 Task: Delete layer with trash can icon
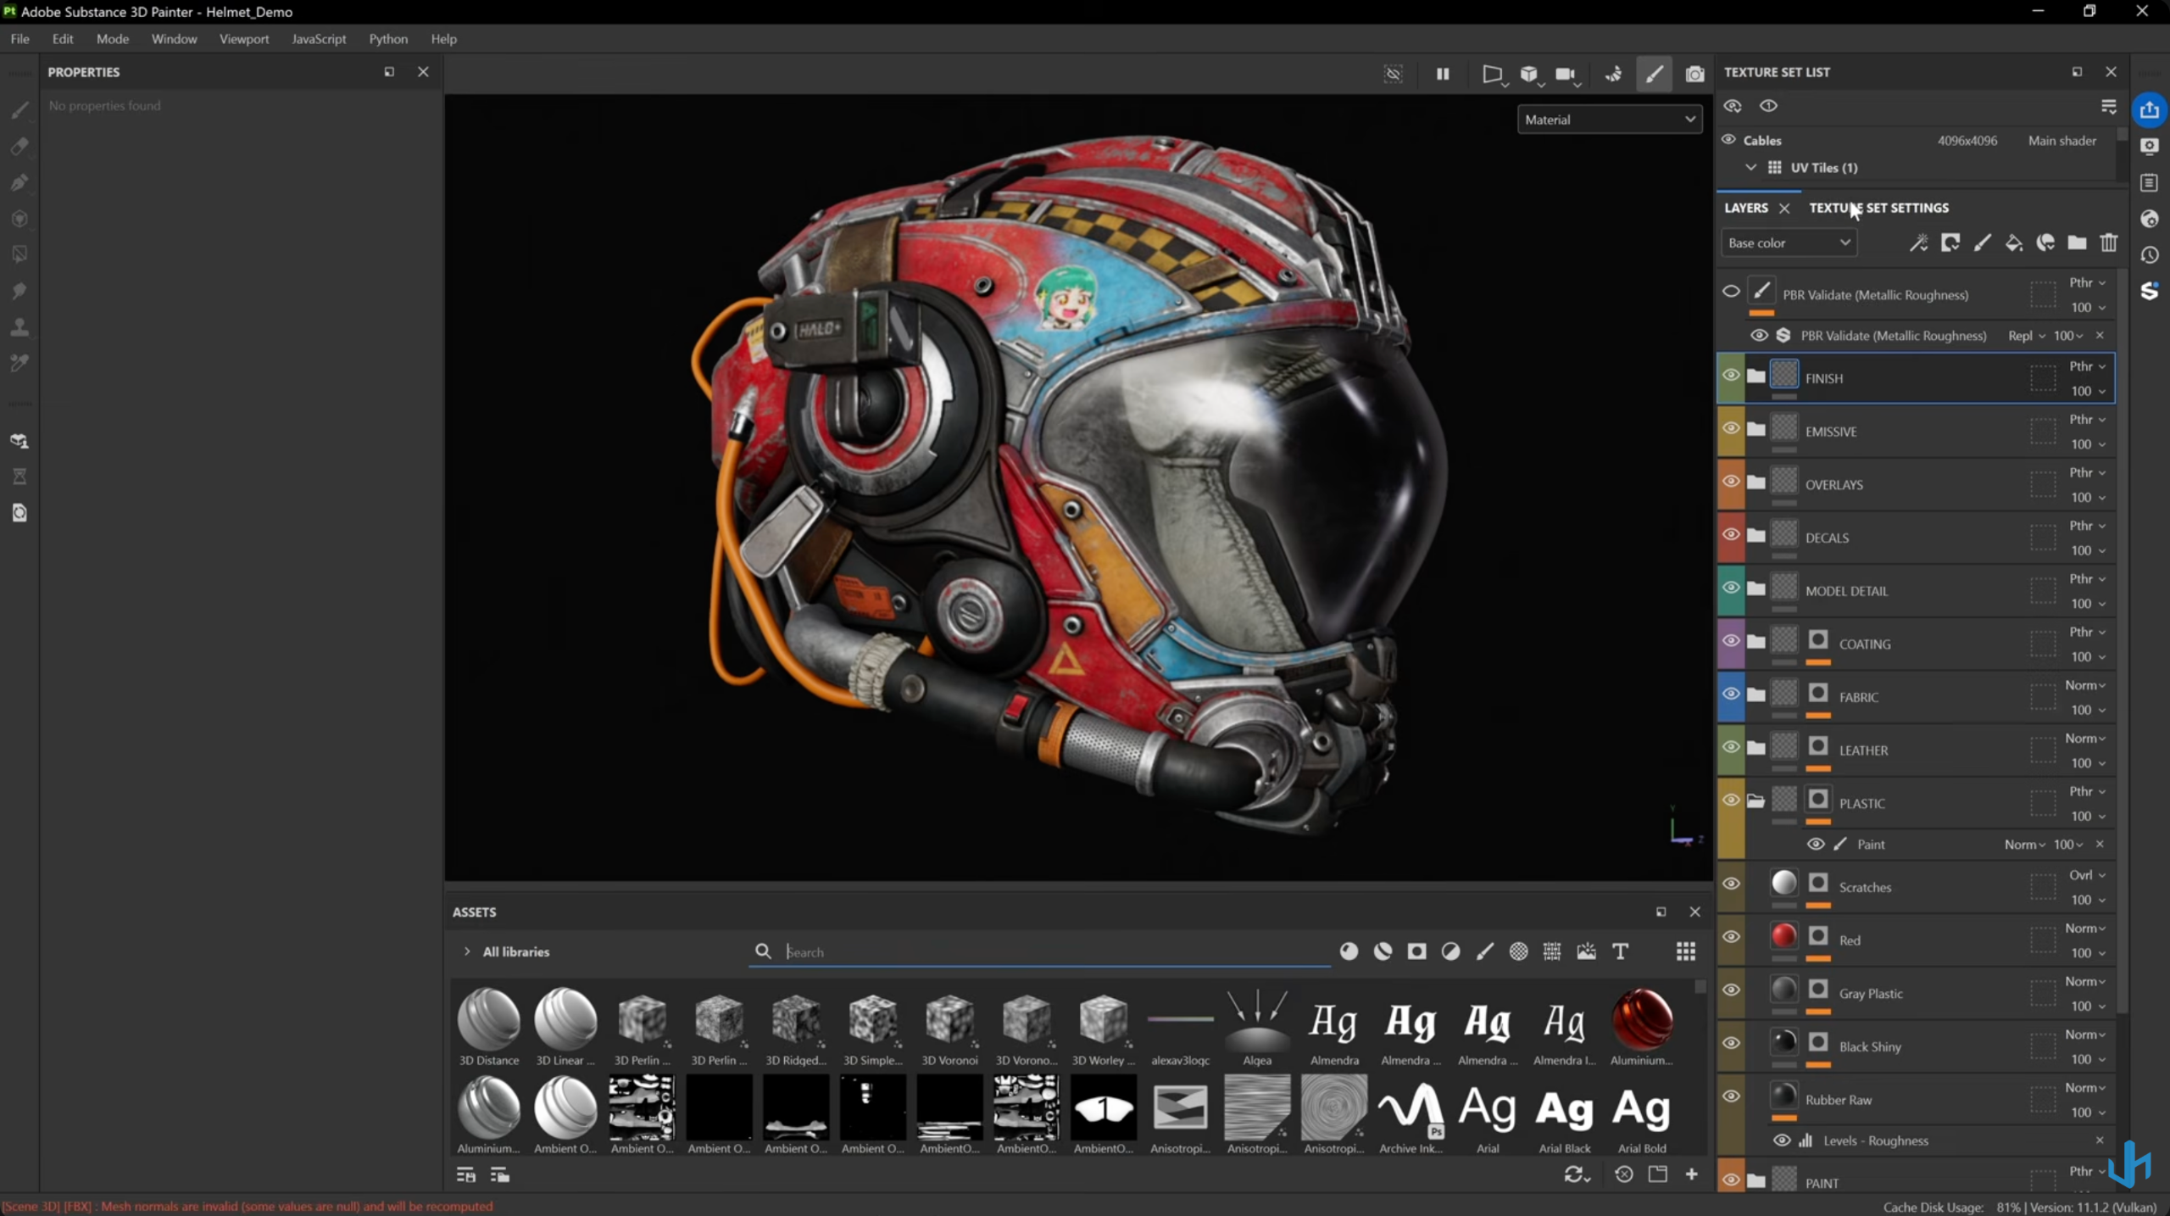coord(2109,243)
